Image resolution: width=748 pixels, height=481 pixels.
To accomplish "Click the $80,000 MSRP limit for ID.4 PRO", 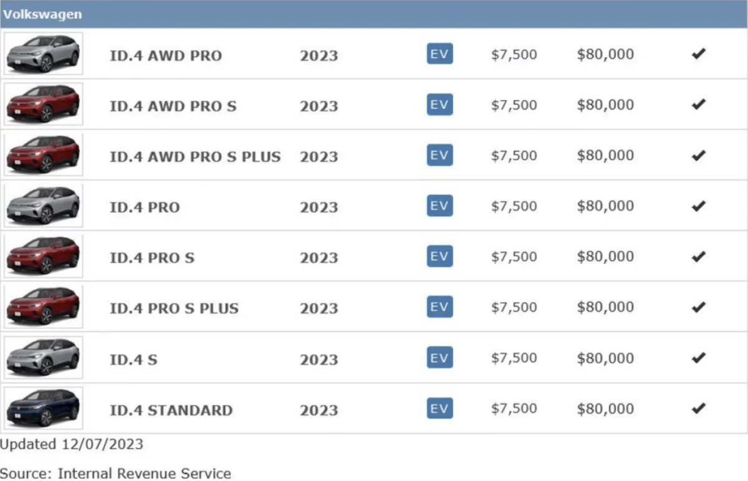I will click(x=605, y=206).
